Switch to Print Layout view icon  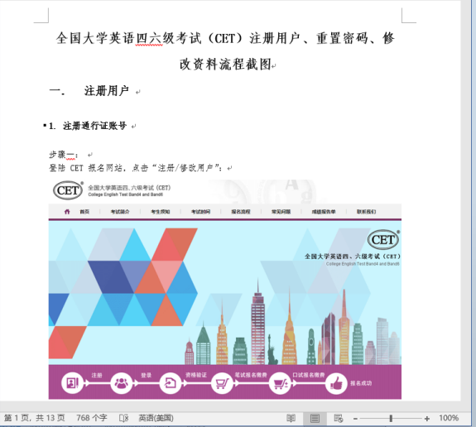(x=315, y=418)
